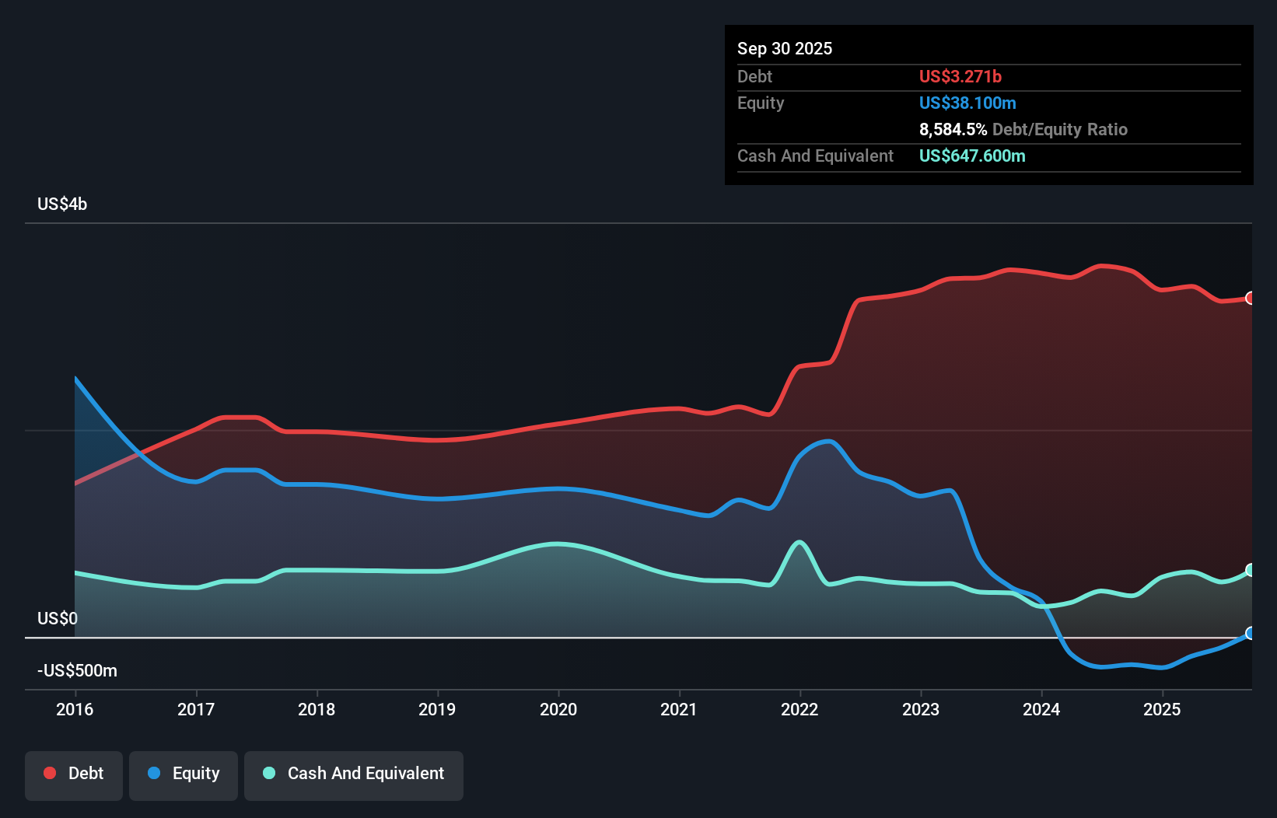
Task: Click the 2022 x-axis label
Action: (799, 709)
